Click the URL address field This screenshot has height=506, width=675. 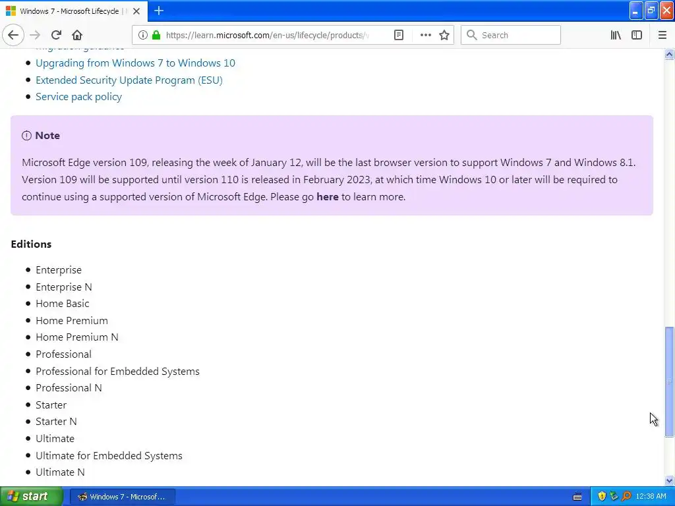coord(267,36)
